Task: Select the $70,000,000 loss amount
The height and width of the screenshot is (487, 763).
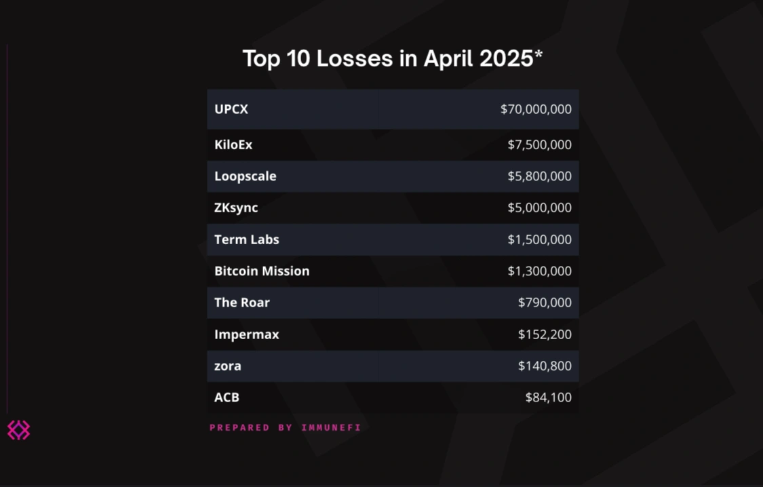Action: click(536, 109)
